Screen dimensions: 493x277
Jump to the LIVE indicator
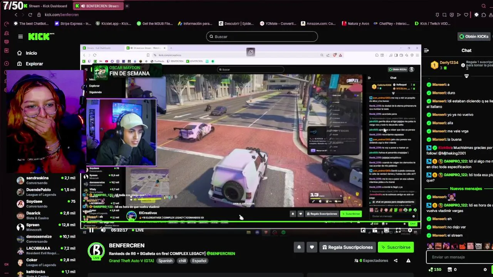tap(137, 230)
